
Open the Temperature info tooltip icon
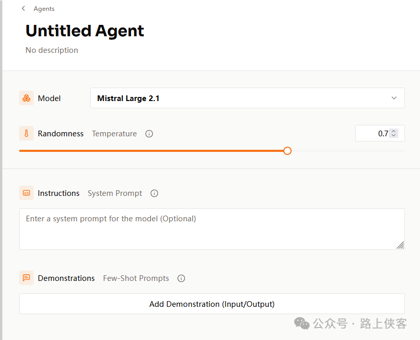[149, 134]
